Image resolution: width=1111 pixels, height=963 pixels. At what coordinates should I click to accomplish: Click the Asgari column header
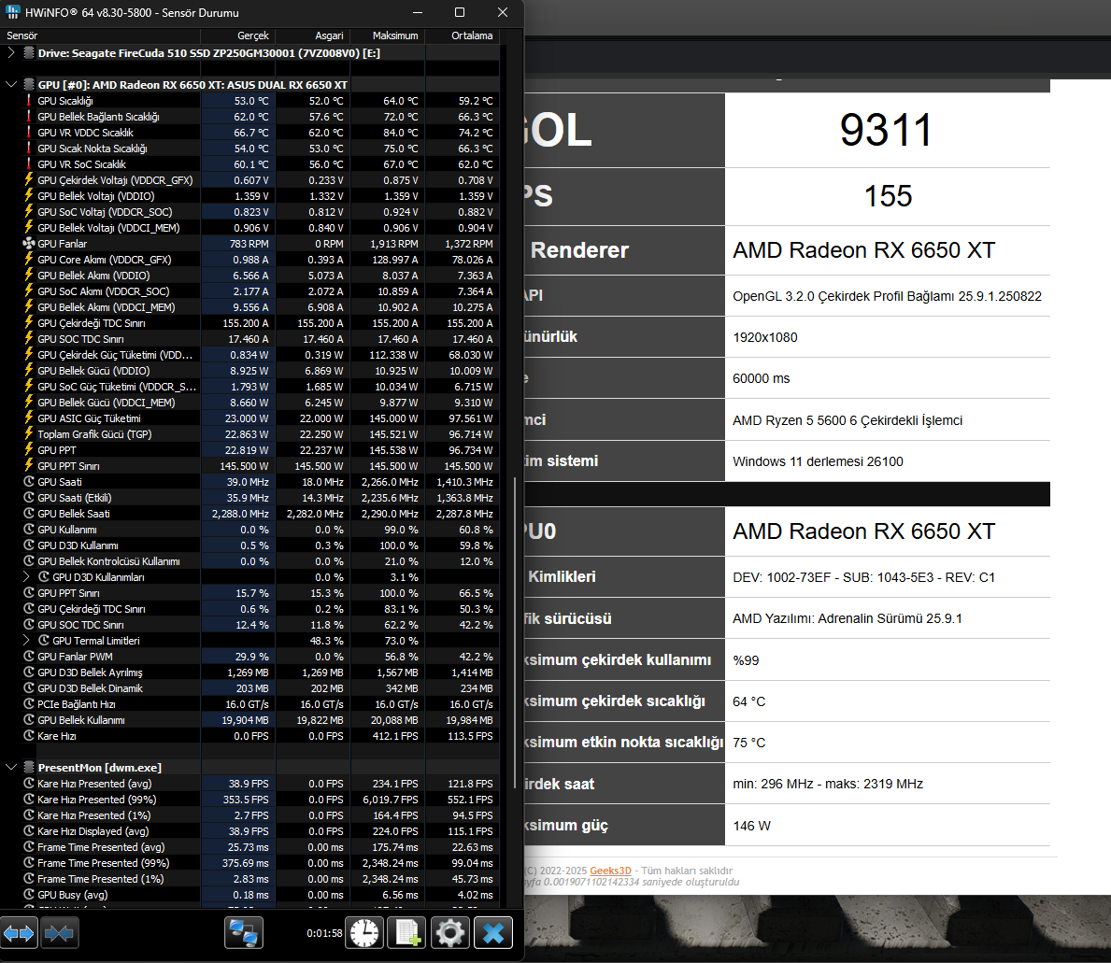(x=329, y=35)
